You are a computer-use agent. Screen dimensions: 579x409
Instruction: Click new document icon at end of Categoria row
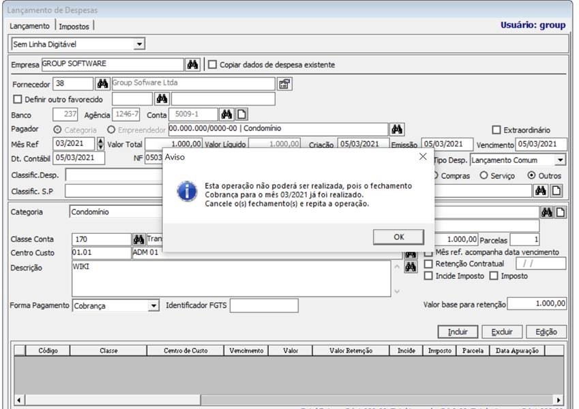(x=560, y=212)
